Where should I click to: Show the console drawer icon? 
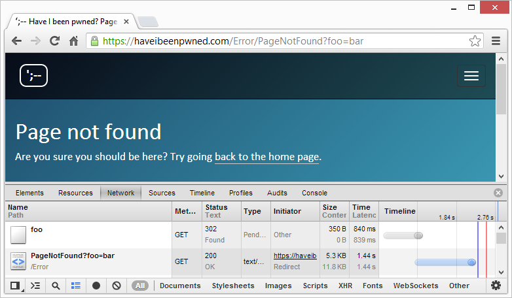tap(35, 286)
